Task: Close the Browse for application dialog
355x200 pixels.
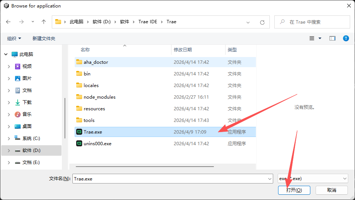Action: 349,6
